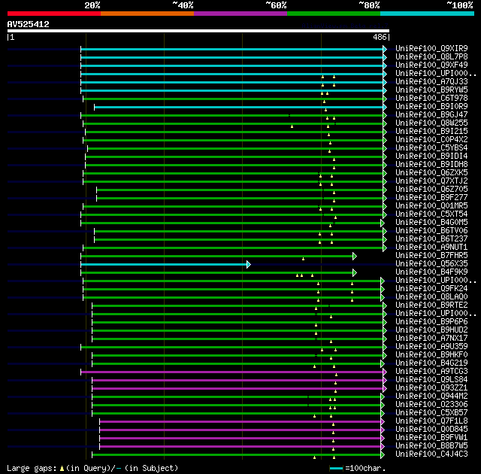The height and width of the screenshot is (474, 481).
Task: Open the UniRef100_B6TV06 entry
Action: [431, 231]
